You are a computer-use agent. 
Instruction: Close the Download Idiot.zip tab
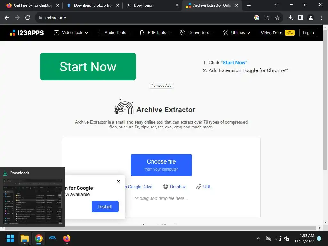click(x=118, y=5)
